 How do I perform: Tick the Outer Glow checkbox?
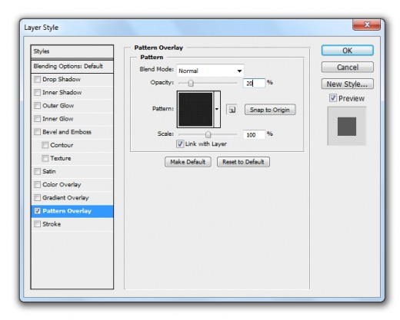[x=38, y=106]
